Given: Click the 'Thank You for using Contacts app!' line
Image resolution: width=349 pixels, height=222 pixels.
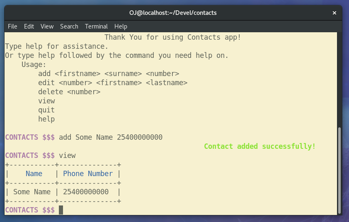Looking at the screenshot, I should 173,37.
